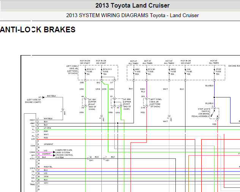240x192 pixels.
Task: Click the 'CSW' terminal label
Action: [x=33, y=146]
